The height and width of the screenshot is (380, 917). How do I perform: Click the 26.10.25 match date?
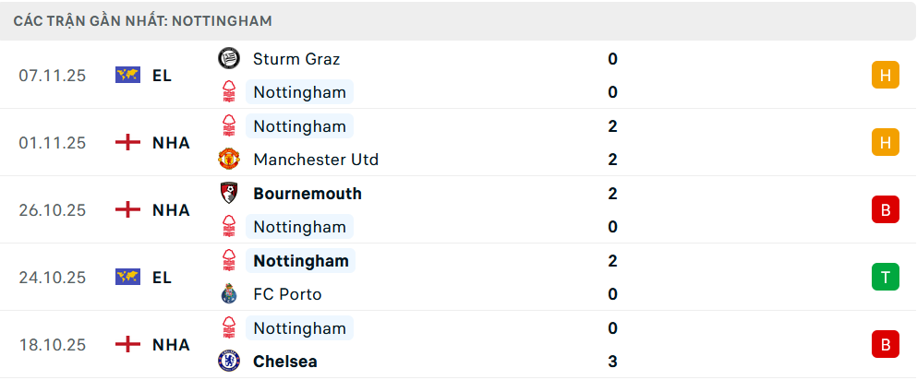(x=52, y=210)
